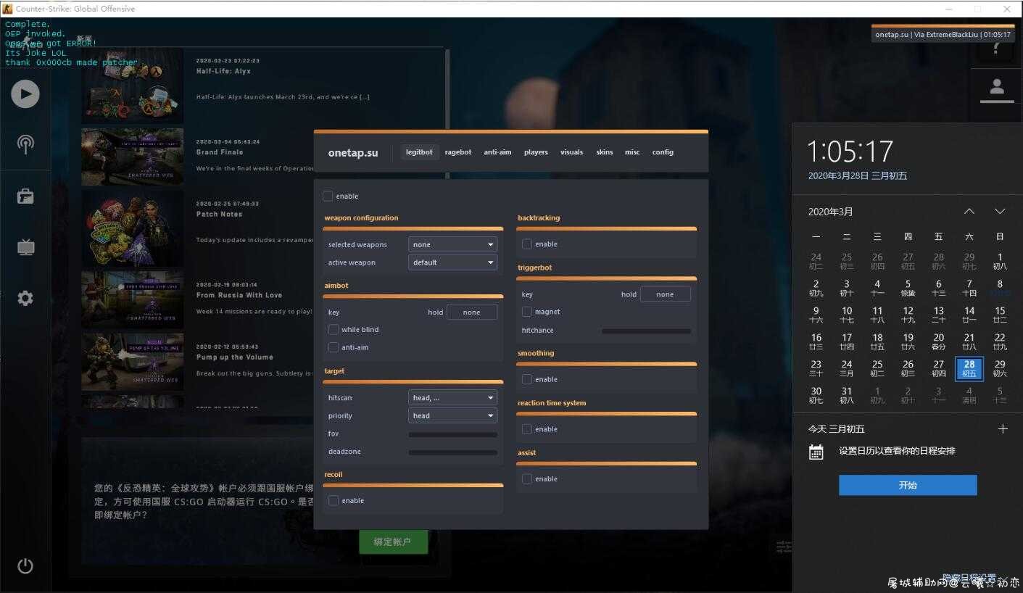Select calendar day 20 春分

click(x=938, y=341)
